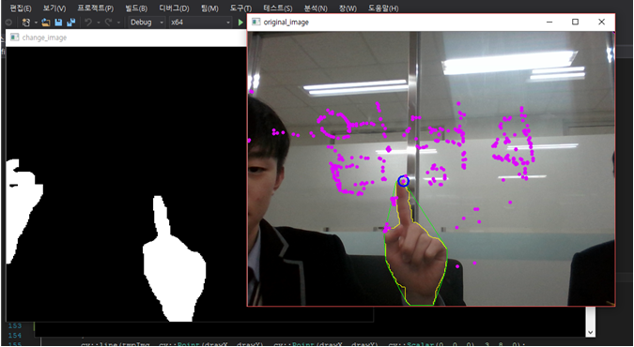Open the 편집(E) menu

pos(21,8)
